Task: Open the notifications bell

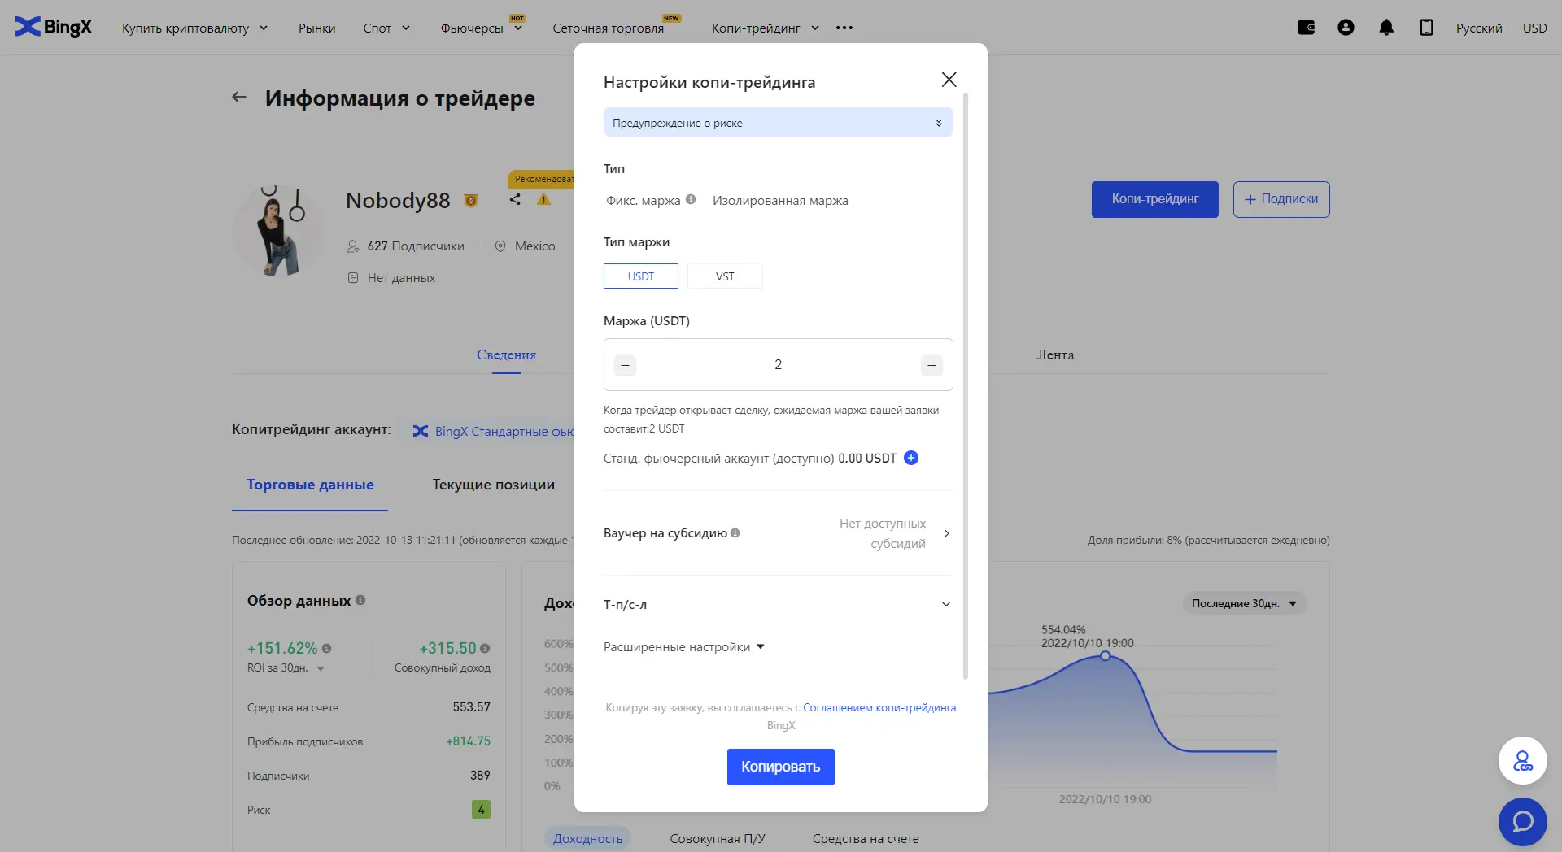Action: pyautogui.click(x=1386, y=28)
